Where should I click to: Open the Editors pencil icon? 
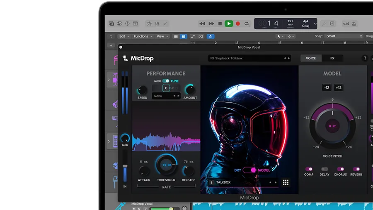point(165,24)
